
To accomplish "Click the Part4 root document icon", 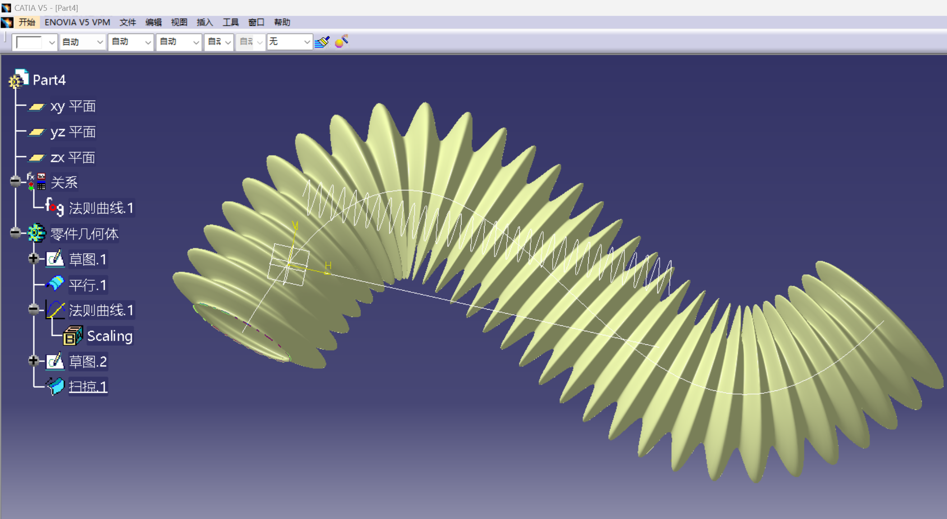I will pyautogui.click(x=18, y=79).
